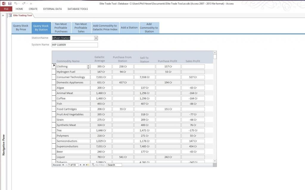Image resolution: width=305 pixels, height=190 pixels.
Task: Save the database with the floppy disk icon
Action: [x=10, y=3]
